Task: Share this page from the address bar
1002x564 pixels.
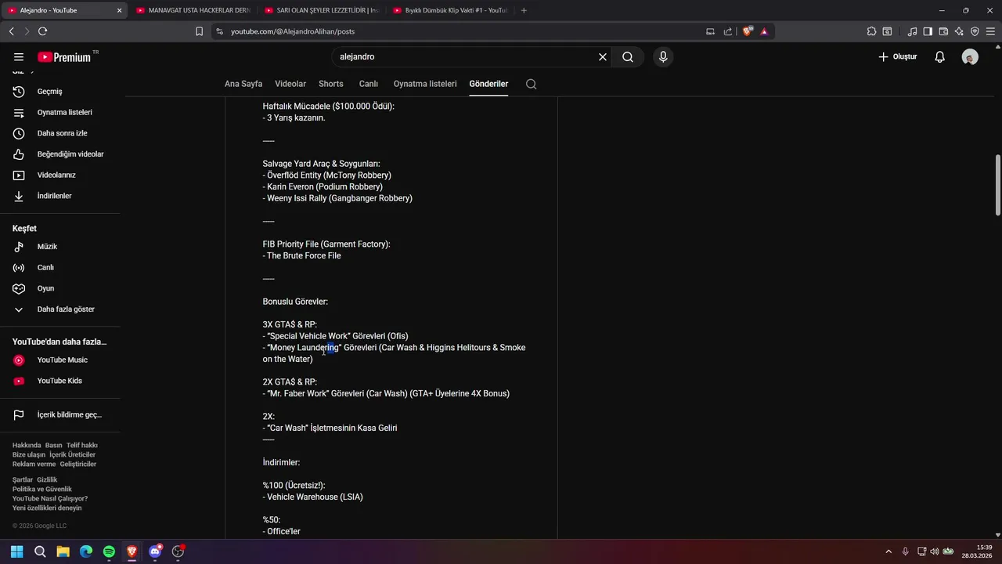Action: click(x=728, y=31)
